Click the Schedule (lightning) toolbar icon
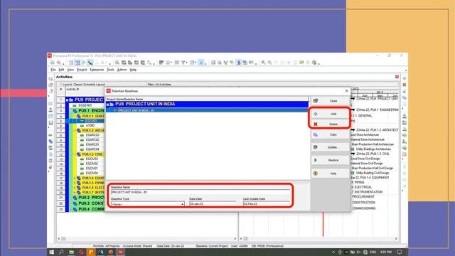The width and height of the screenshot is (455, 256). 238,63
